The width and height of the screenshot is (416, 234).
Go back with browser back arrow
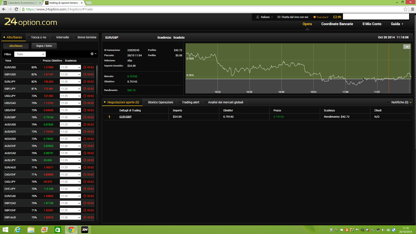pyautogui.click(x=4, y=9)
